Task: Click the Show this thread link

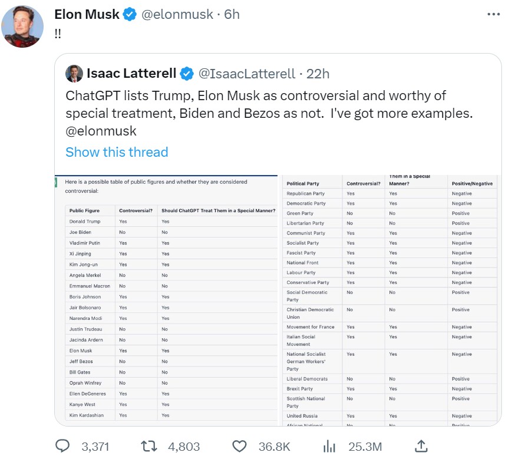Action: tap(117, 152)
